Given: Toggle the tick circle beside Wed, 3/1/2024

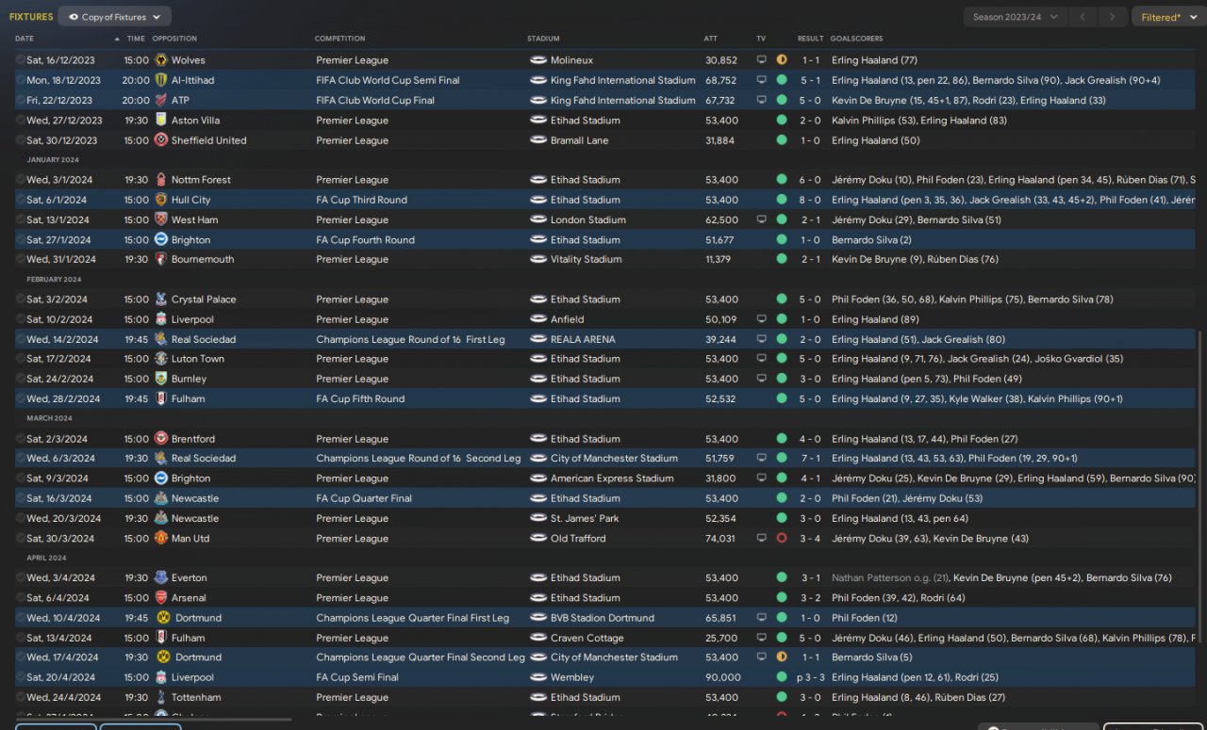Looking at the screenshot, I should click(21, 180).
